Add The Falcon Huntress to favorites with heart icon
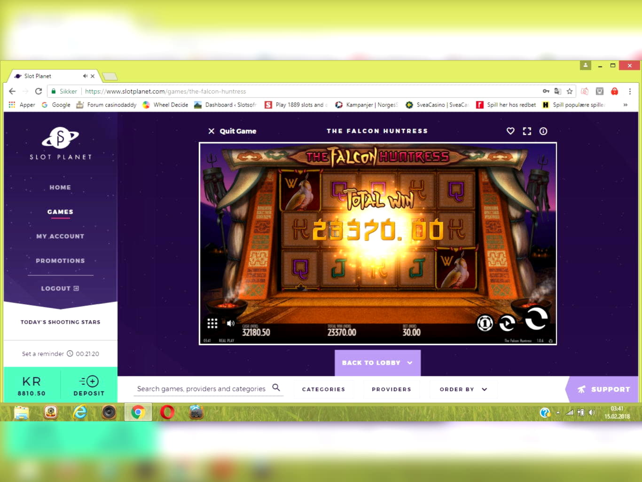Screen dimensions: 642x482 (x=510, y=131)
